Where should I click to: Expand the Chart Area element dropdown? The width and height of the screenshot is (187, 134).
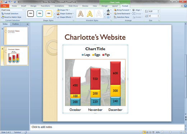(x=23, y=10)
